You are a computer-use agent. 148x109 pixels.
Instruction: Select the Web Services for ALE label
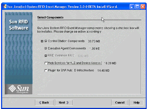coord(74,63)
